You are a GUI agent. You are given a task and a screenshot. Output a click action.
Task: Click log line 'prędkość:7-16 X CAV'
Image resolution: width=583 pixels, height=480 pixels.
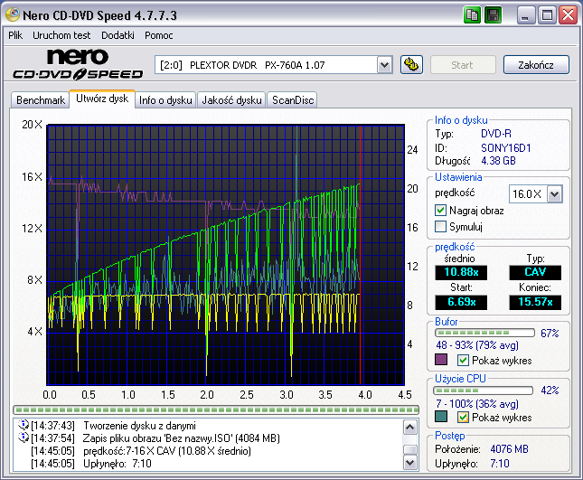pyautogui.click(x=167, y=451)
